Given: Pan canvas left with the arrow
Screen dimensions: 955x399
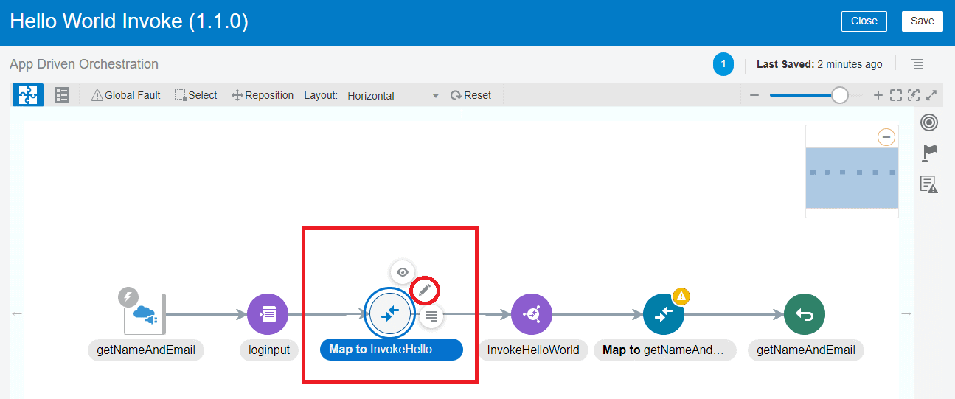Looking at the screenshot, I should [17, 314].
